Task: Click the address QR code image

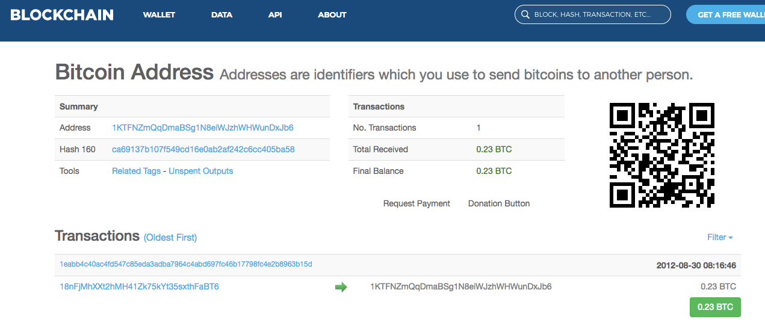Action: pos(661,155)
